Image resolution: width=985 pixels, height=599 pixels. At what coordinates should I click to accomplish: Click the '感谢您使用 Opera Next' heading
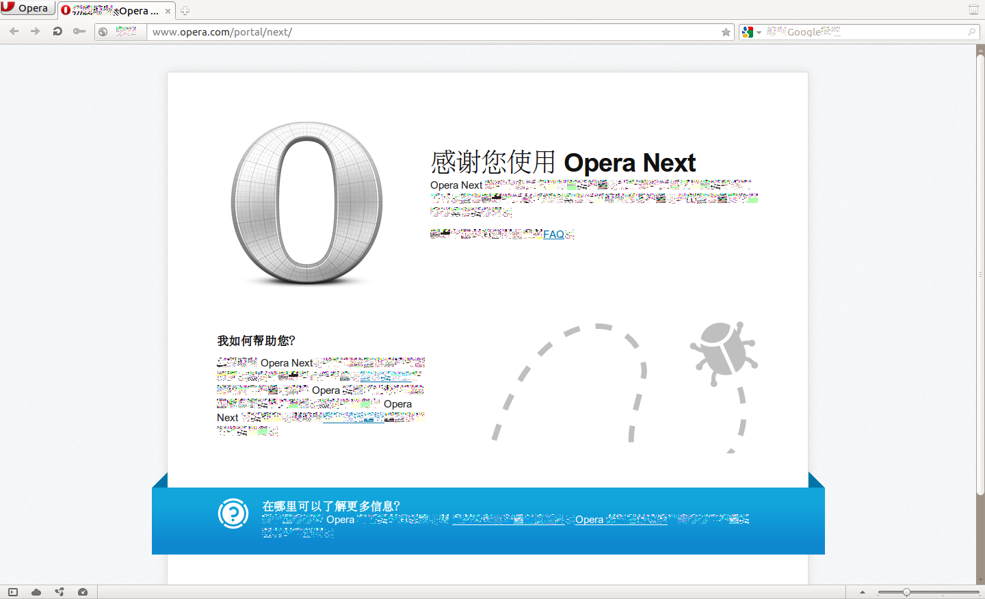coord(563,163)
